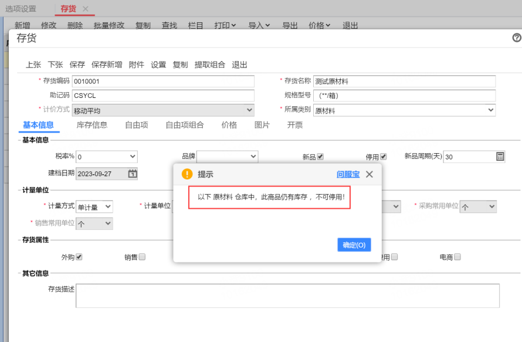This screenshot has width=522, height=342.
Task: Open the 价格 menu in top toolbar
Action: coord(319,25)
